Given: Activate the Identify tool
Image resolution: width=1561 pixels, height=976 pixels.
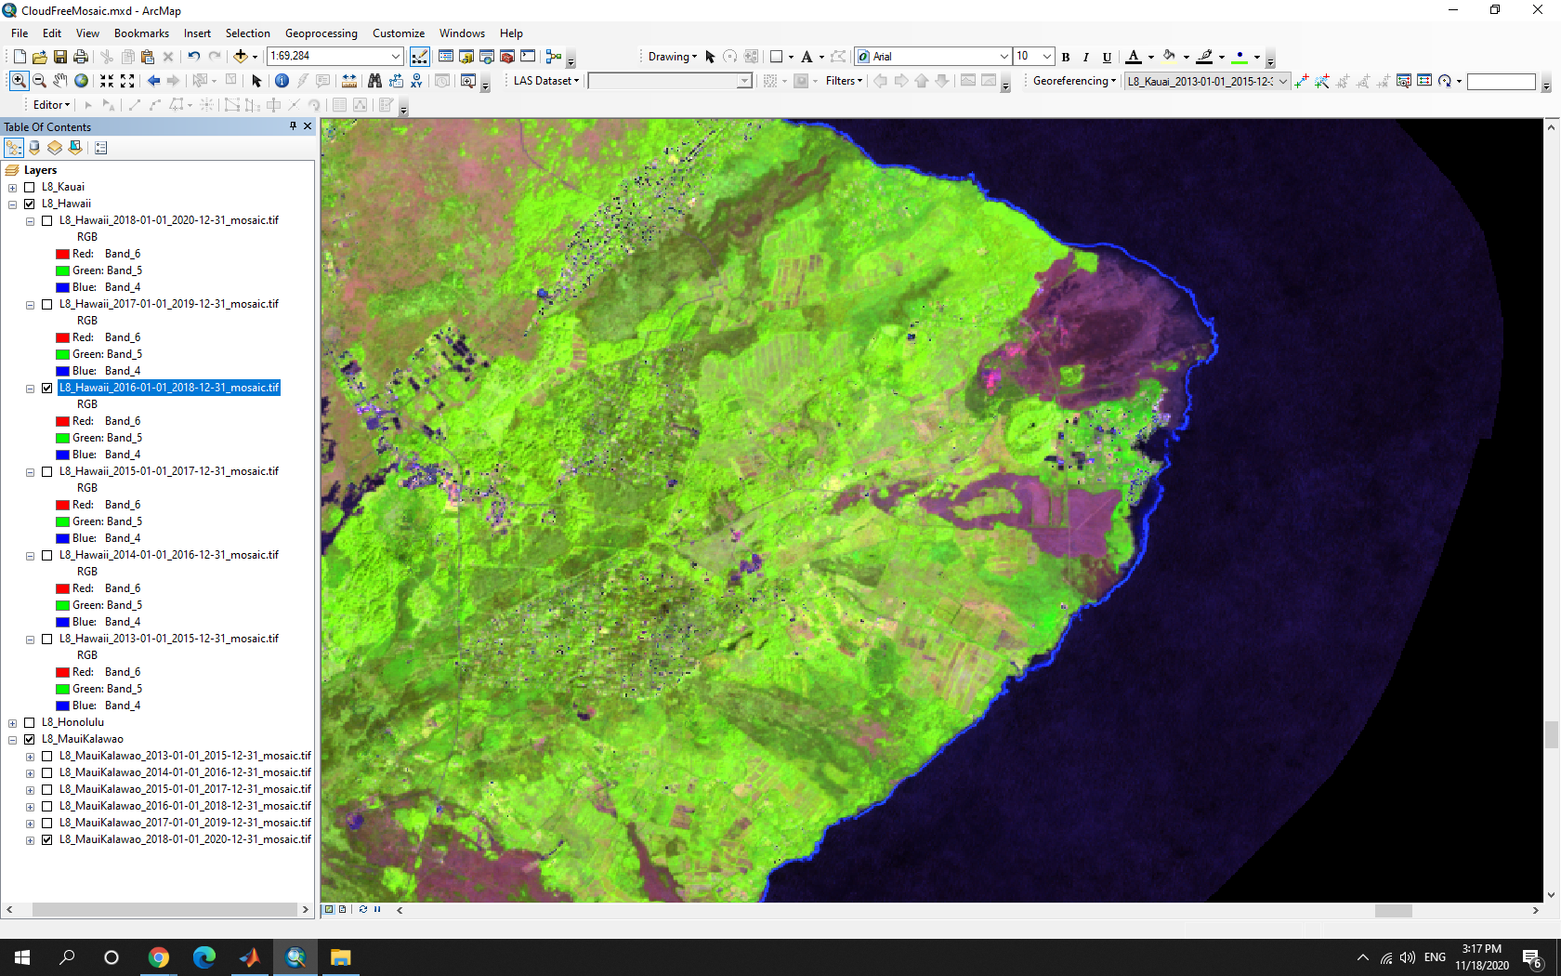Looking at the screenshot, I should tap(282, 81).
